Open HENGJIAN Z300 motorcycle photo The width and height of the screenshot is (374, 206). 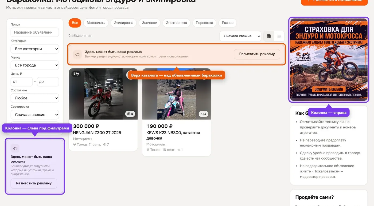(x=103, y=94)
